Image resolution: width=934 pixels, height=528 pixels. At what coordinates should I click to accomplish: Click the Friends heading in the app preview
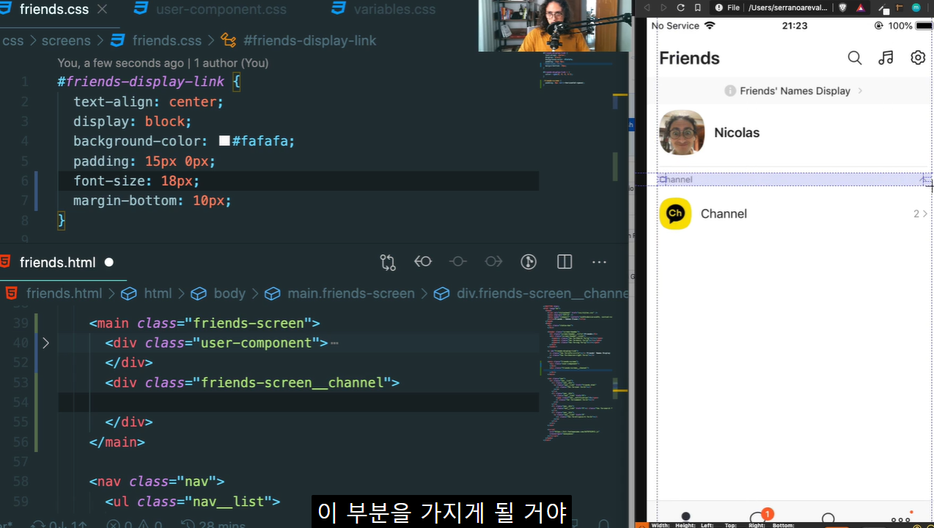[689, 58]
